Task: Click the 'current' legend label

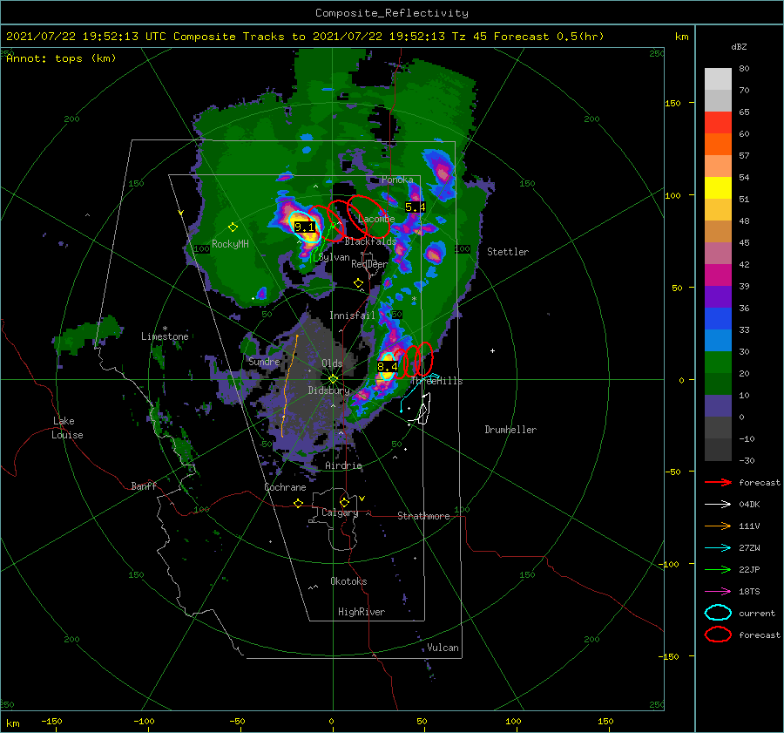Action: click(x=757, y=614)
